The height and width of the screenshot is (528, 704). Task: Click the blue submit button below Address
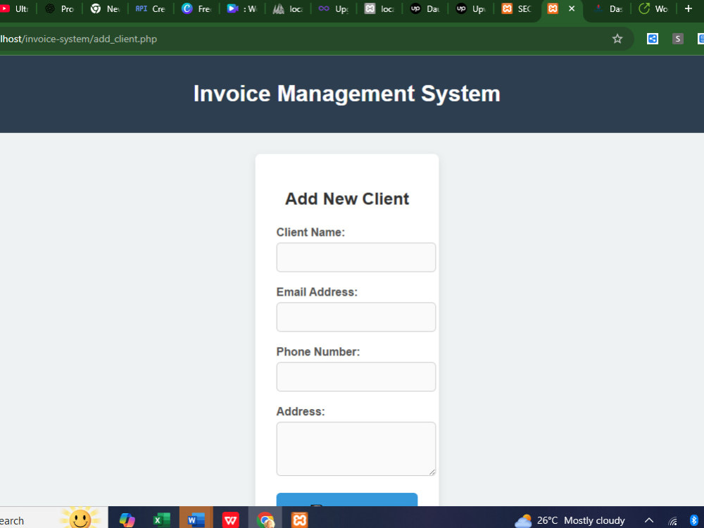(347, 500)
